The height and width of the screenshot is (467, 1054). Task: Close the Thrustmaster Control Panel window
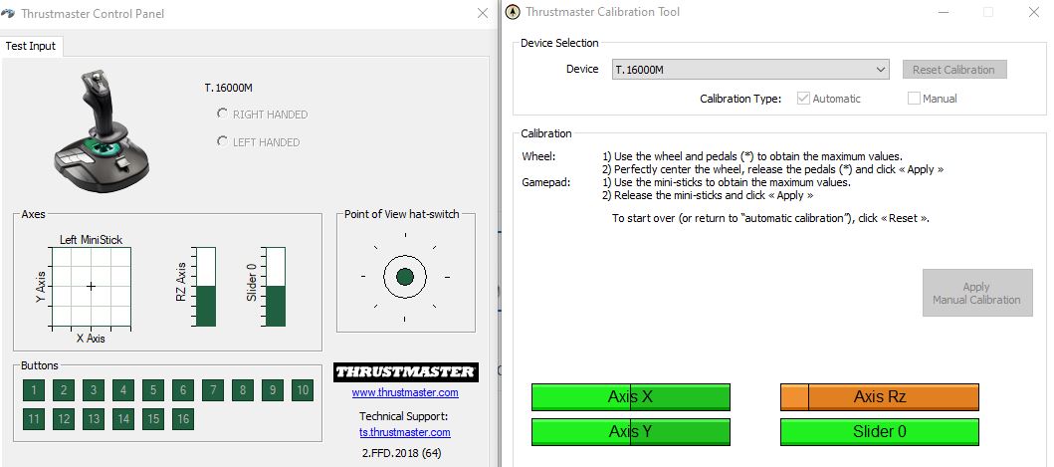pos(482,13)
